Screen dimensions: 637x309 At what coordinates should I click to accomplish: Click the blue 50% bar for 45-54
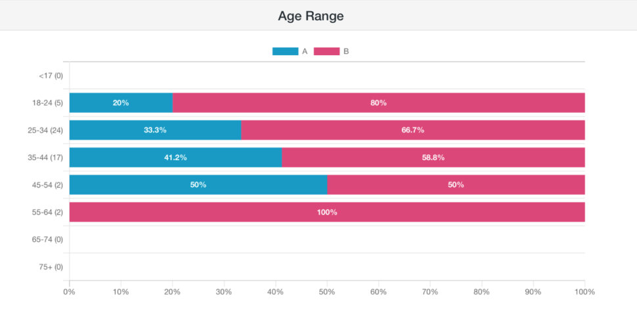point(198,184)
